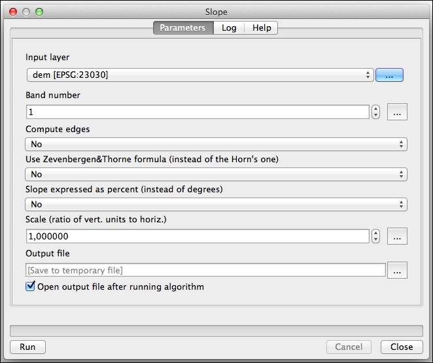The height and width of the screenshot is (363, 433).
Task: Click the browse button beside Input layer
Action: tap(389, 75)
